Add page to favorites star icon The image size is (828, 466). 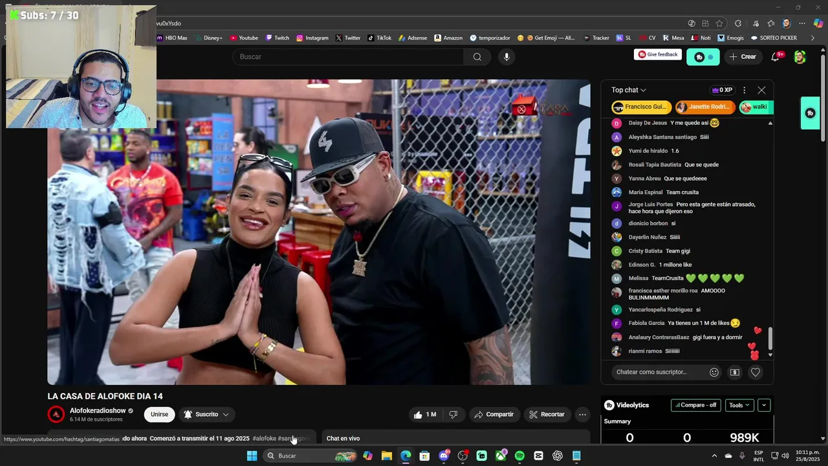click(x=719, y=23)
